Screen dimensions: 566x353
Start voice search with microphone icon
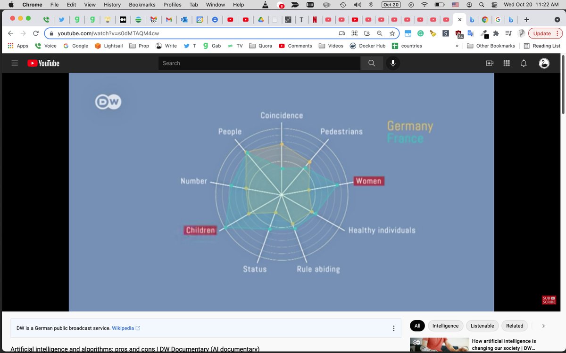tap(392, 63)
